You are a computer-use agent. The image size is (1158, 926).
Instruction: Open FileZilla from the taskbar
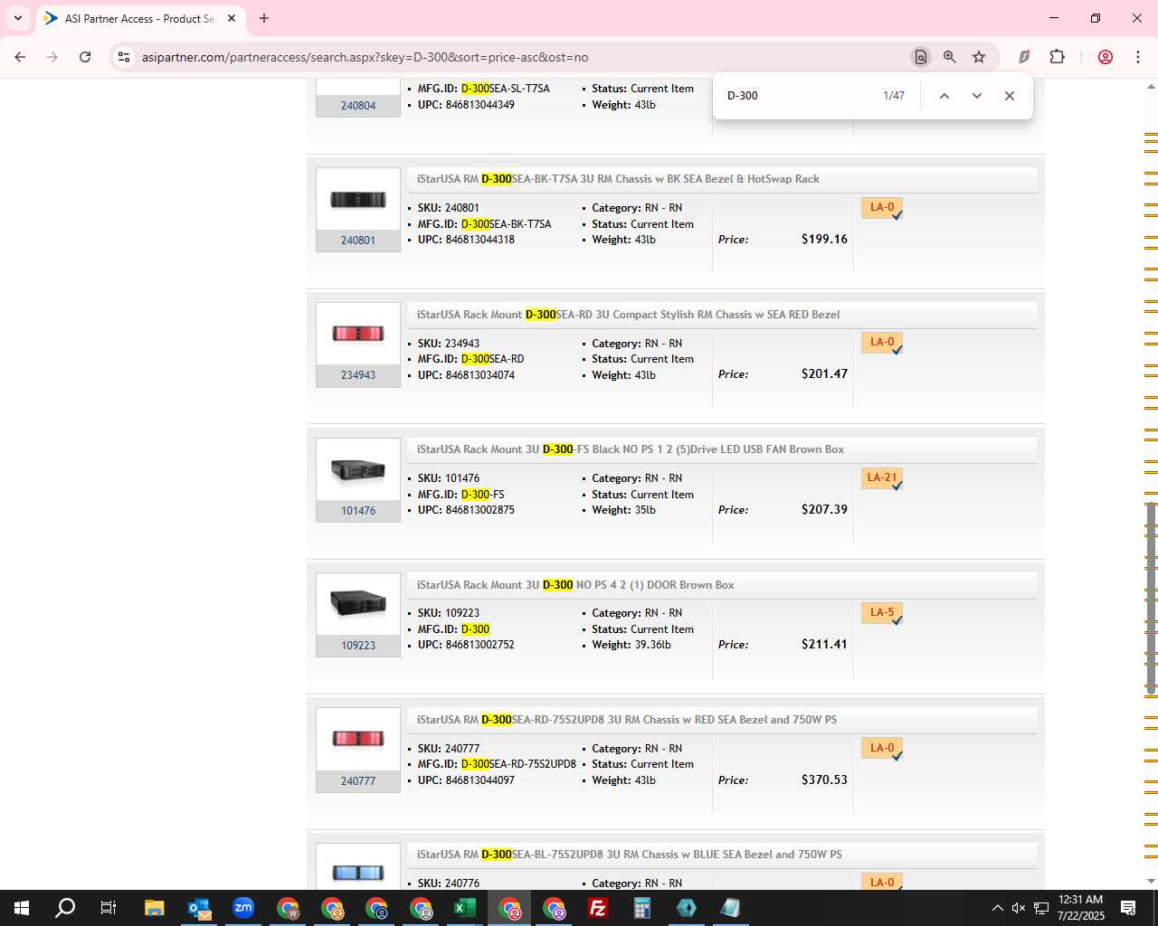point(598,908)
